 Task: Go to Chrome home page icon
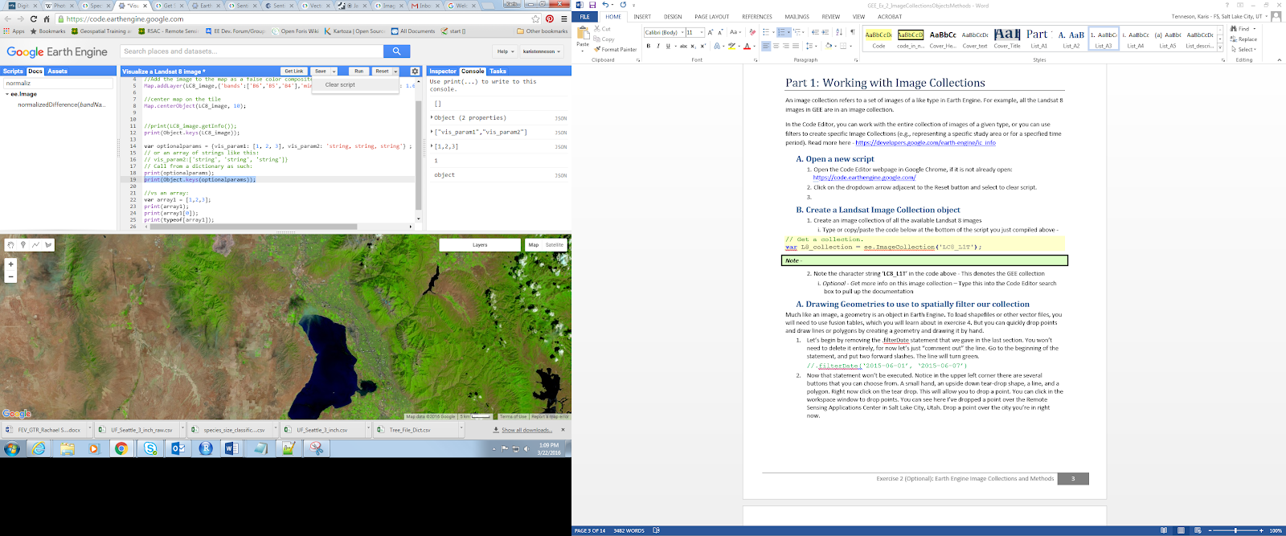point(47,18)
